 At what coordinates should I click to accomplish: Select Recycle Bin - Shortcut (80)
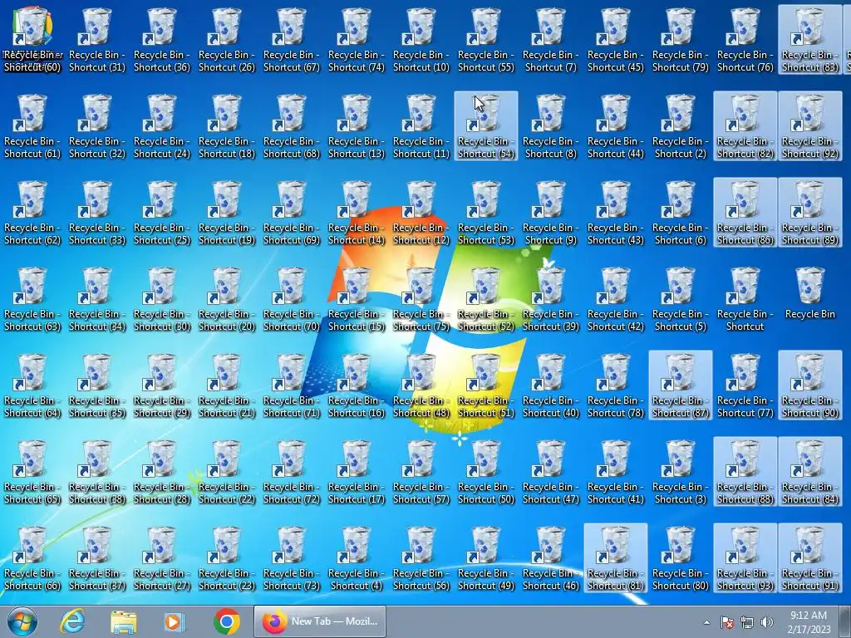pos(681,557)
